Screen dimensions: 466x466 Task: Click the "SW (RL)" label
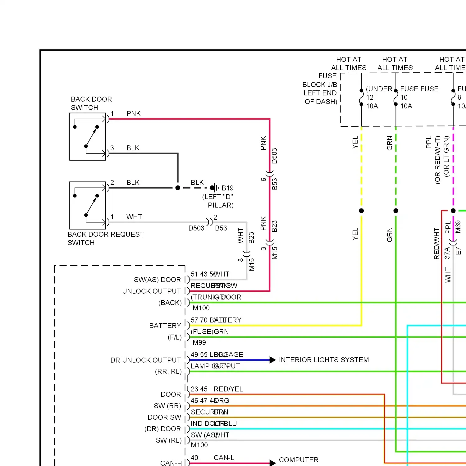(x=168, y=440)
